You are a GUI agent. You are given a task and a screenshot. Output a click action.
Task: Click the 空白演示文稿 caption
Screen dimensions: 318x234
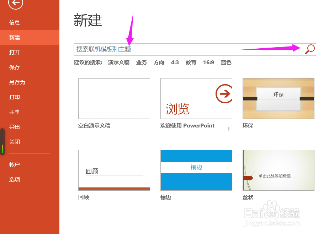pyautogui.click(x=94, y=126)
